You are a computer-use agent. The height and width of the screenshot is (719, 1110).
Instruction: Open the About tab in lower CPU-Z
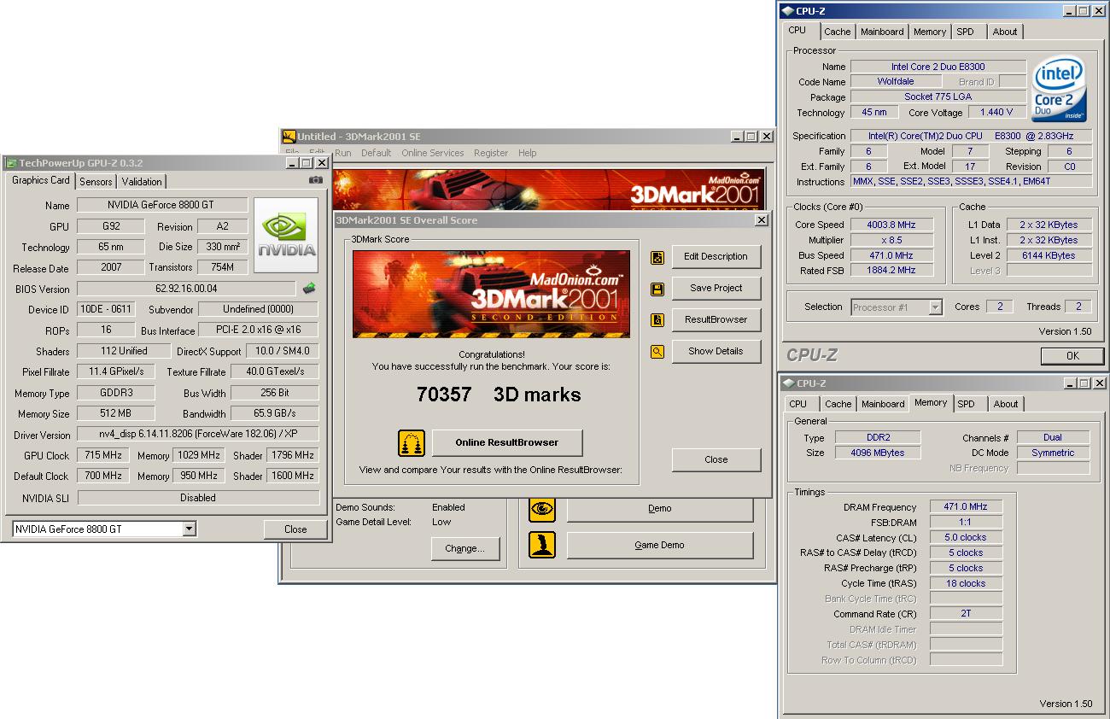1006,404
